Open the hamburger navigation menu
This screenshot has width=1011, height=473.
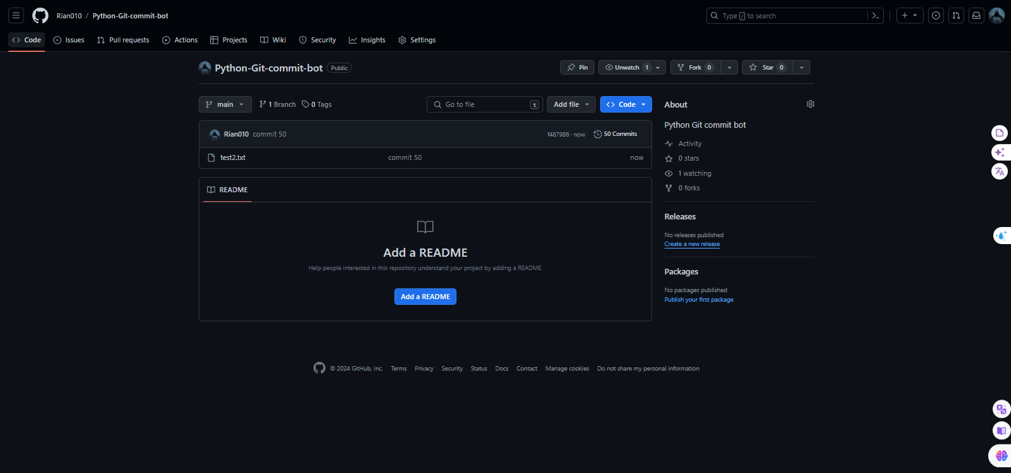click(16, 16)
